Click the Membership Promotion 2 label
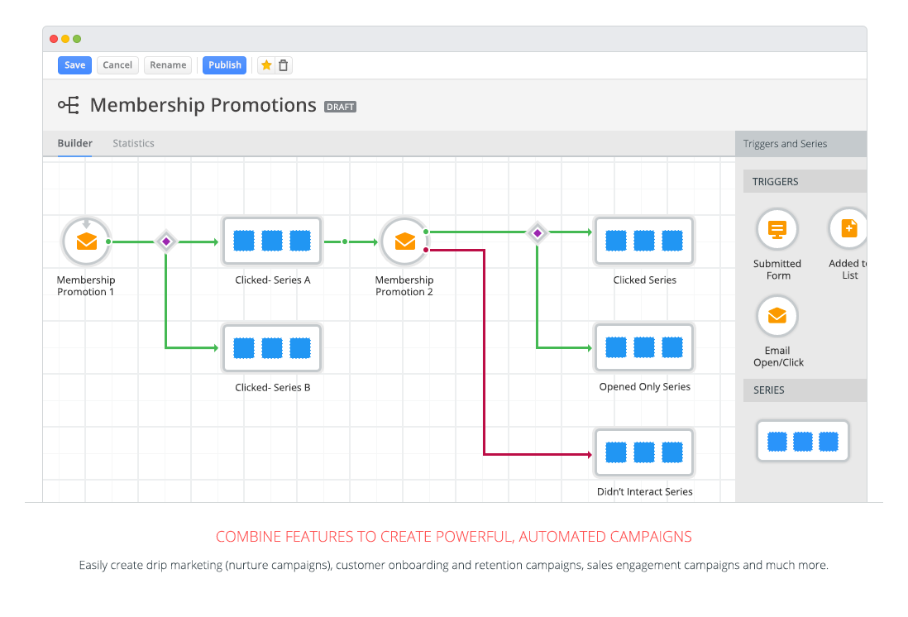Screen dimensions: 908x617 coord(404,285)
